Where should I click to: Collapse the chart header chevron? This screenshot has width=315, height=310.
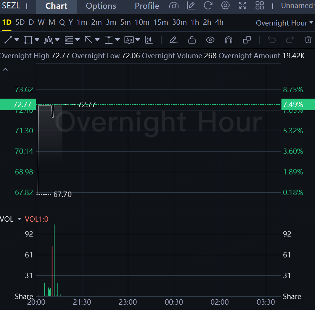point(5,70)
